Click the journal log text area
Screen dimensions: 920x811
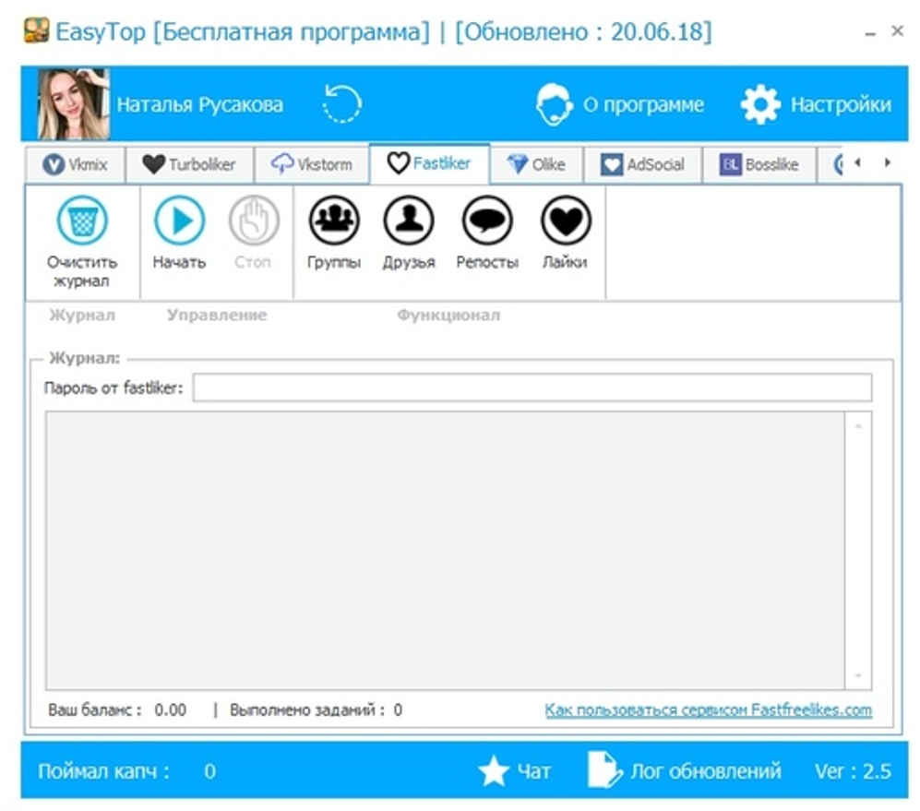[x=446, y=551]
